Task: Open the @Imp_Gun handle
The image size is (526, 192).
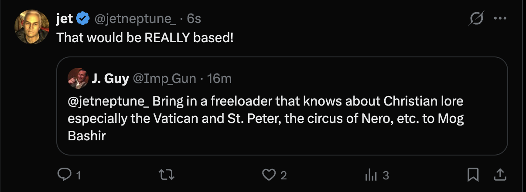Action: click(165, 79)
